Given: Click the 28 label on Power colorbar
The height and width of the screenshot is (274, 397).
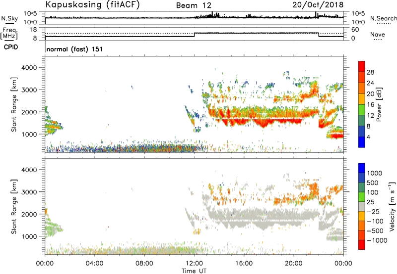Looking at the screenshot, I should [370, 72].
